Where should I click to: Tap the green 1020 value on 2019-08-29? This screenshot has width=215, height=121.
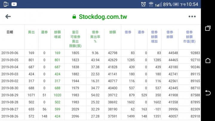[x=57, y=95]
